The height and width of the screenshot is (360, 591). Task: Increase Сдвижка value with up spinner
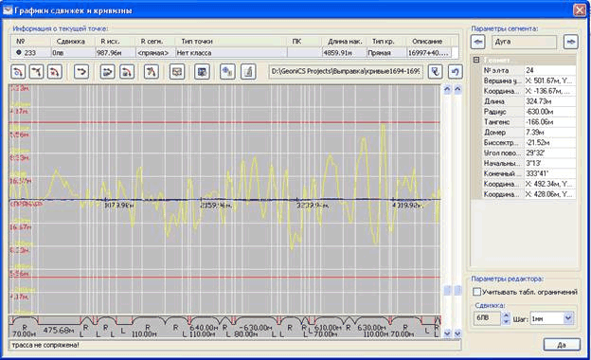(x=506, y=315)
